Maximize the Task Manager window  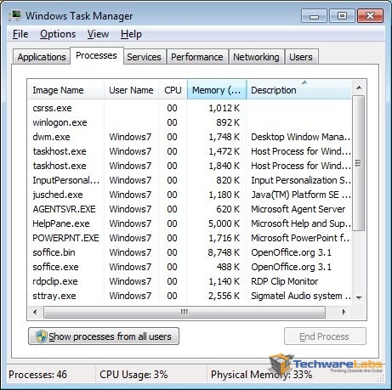[342, 15]
